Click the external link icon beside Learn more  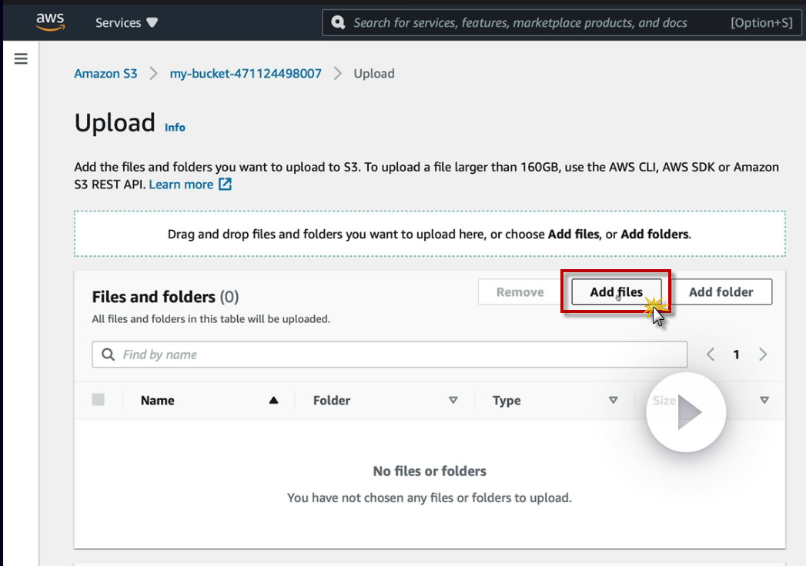[x=225, y=185]
